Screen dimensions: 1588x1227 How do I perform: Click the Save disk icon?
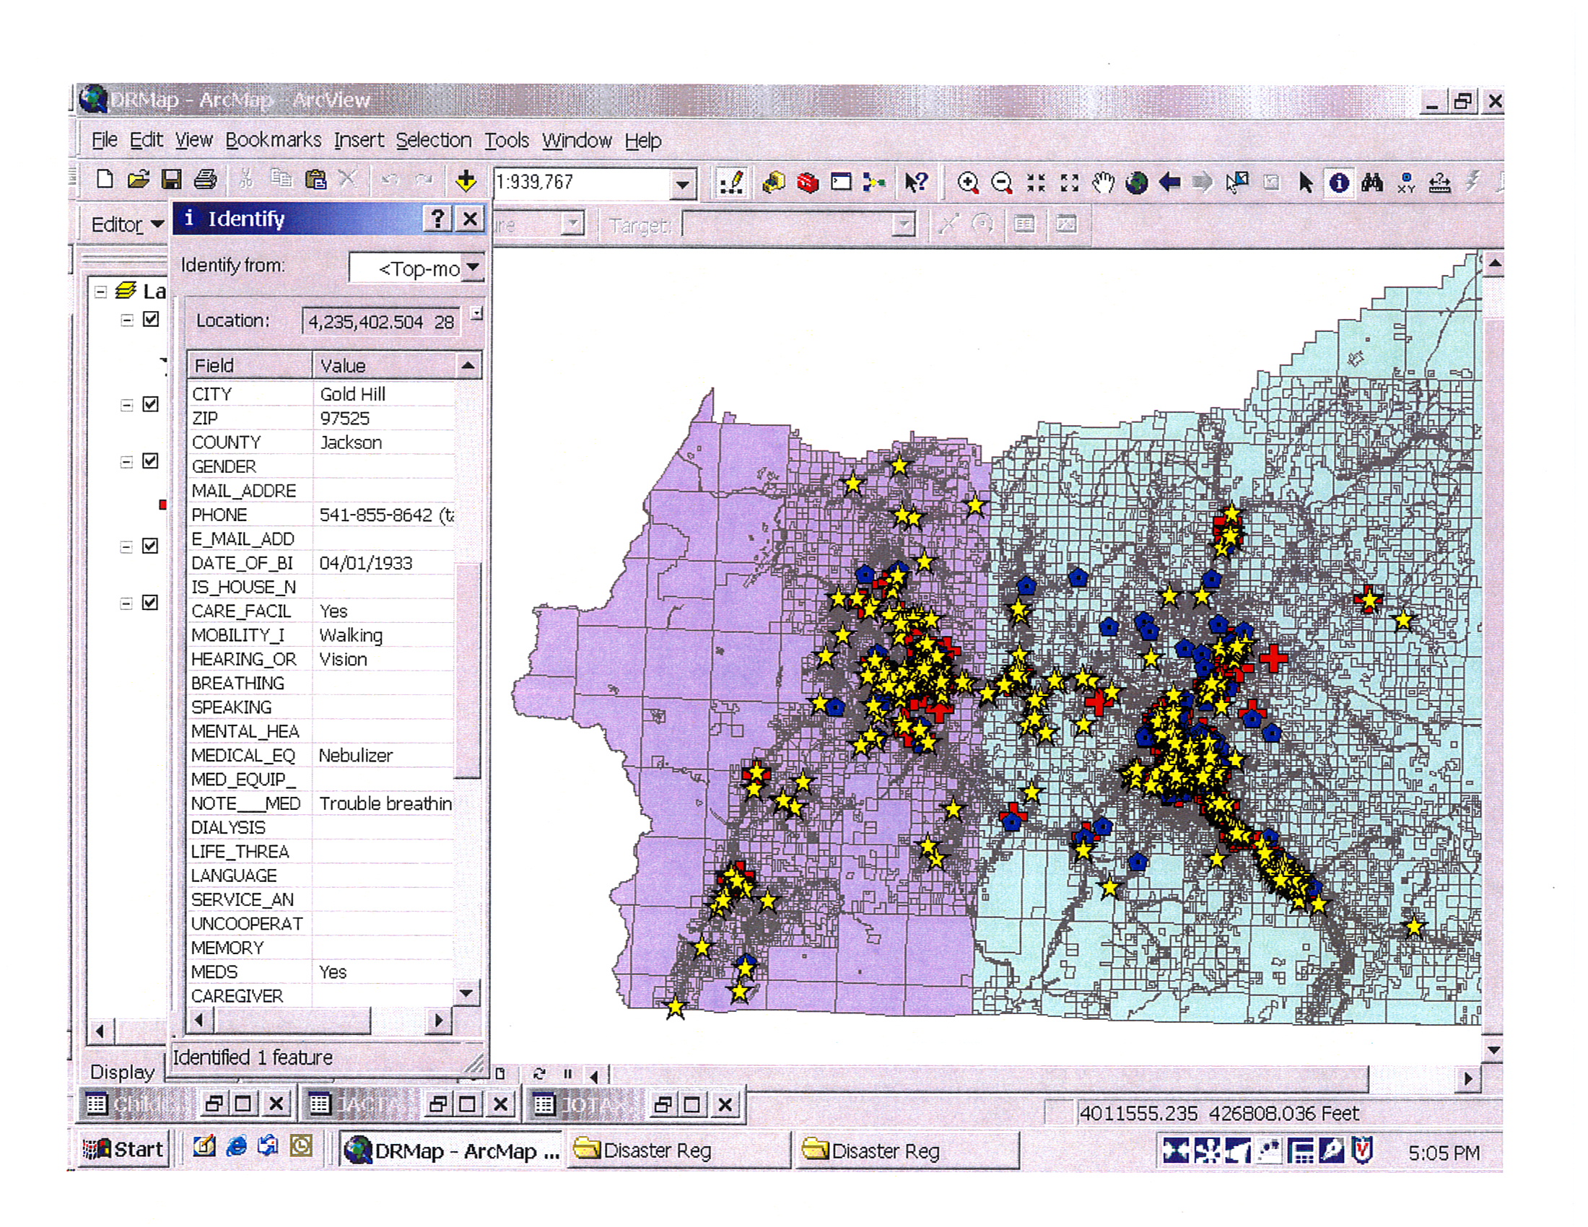pyautogui.click(x=172, y=180)
